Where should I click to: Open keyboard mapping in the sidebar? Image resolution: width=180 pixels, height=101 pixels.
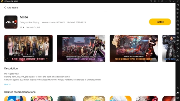[x=178, y=9]
